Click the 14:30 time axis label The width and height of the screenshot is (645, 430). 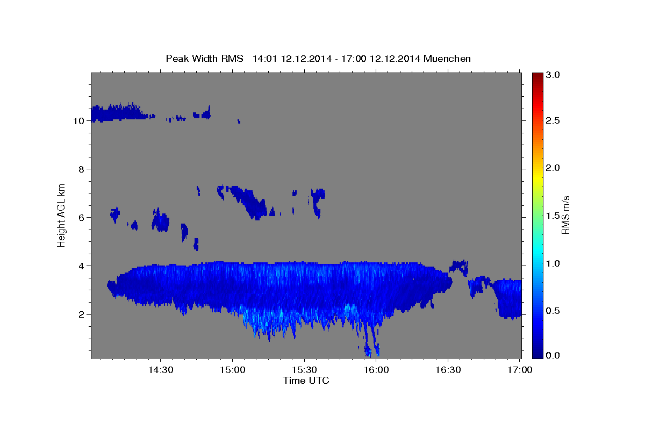[161, 370]
